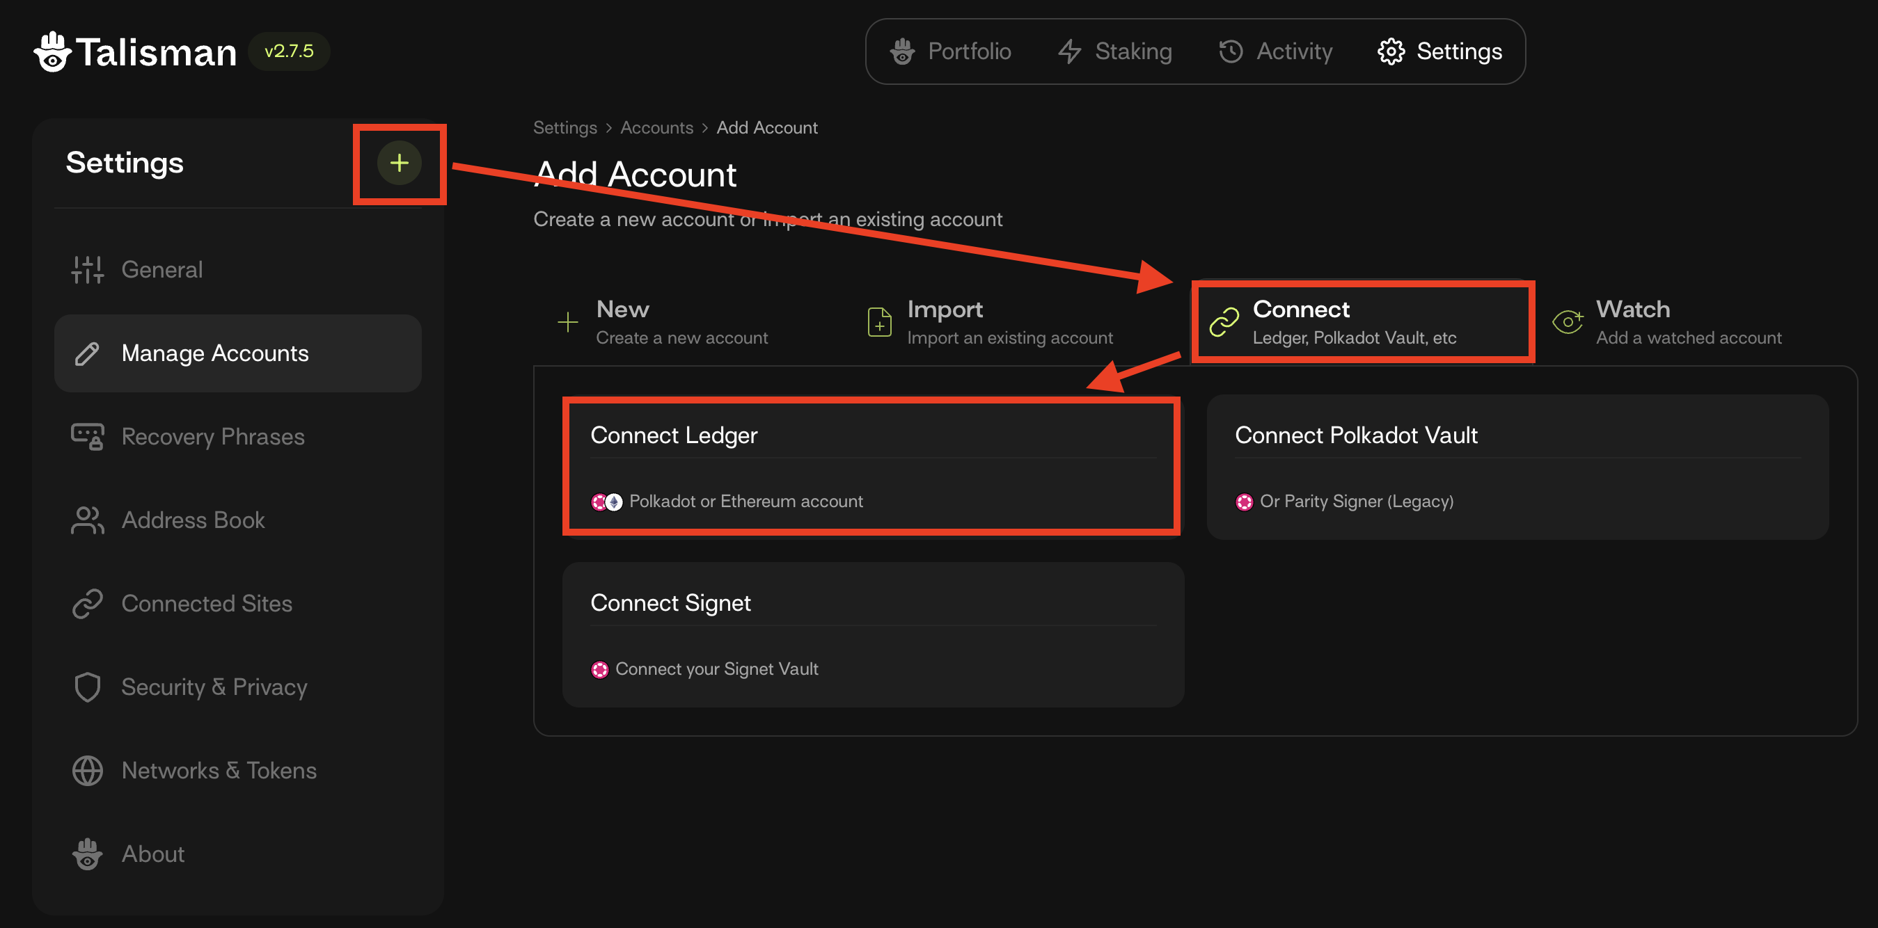Image resolution: width=1878 pixels, height=928 pixels.
Task: Open the Portfolio tab
Action: pos(951,51)
